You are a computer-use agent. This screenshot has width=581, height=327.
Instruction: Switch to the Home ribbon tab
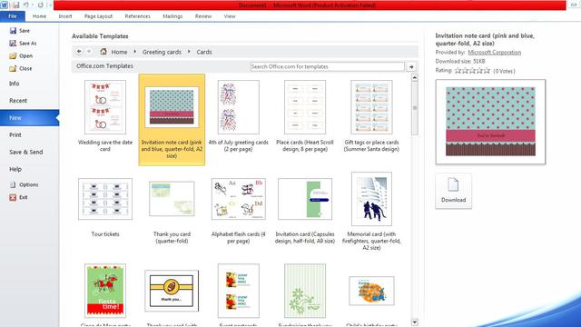(x=39, y=16)
